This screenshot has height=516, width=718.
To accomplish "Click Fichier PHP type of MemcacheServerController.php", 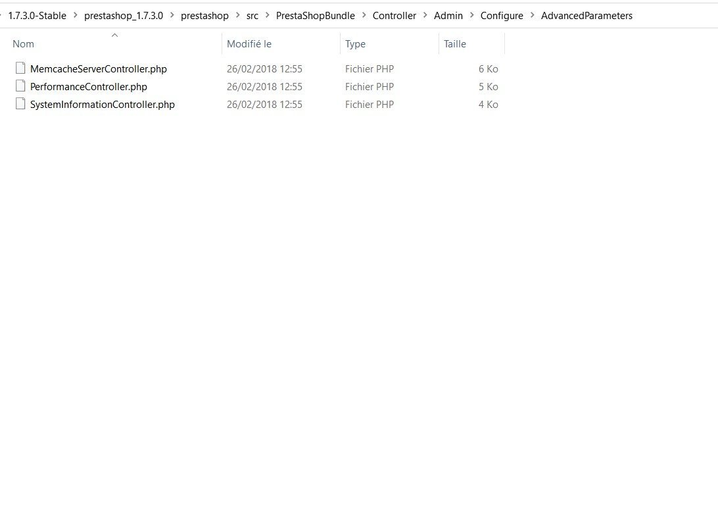I will click(x=370, y=68).
